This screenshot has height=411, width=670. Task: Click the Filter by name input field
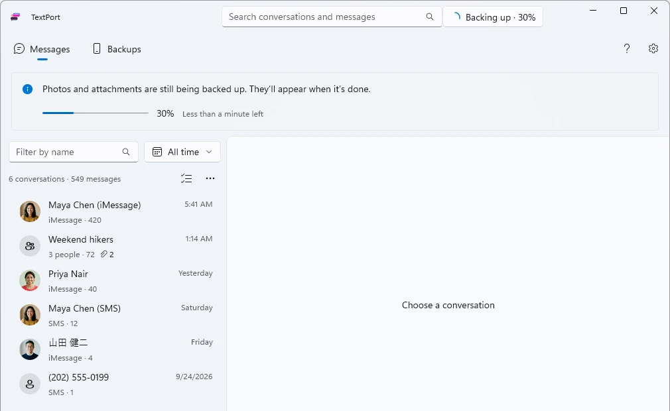click(74, 152)
